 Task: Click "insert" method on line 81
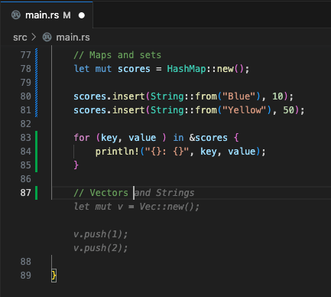pos(128,110)
